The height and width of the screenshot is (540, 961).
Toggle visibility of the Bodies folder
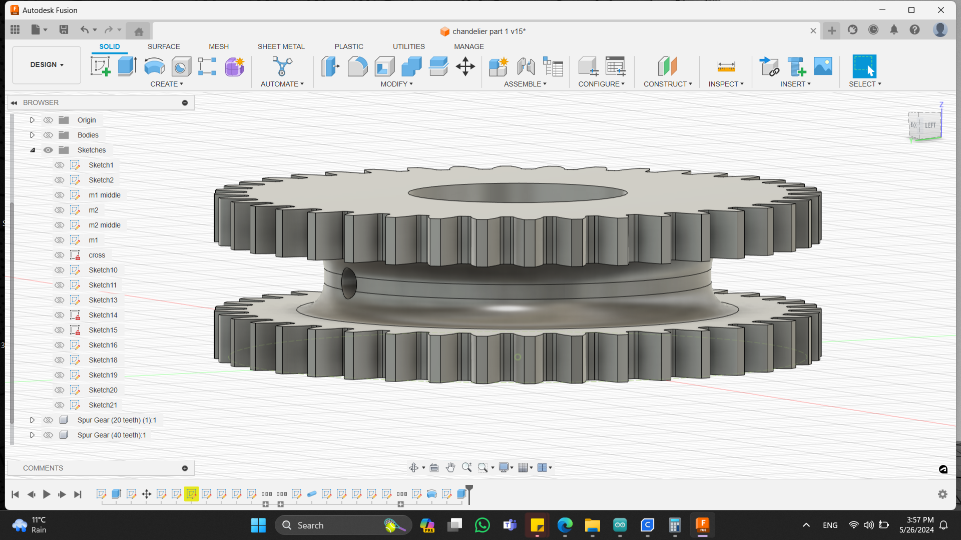48,135
